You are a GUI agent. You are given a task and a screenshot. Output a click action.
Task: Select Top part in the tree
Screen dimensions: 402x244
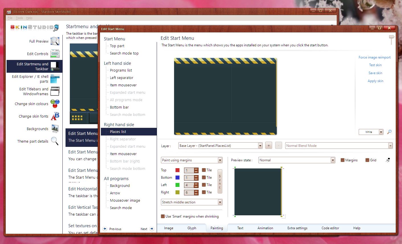tap(117, 46)
